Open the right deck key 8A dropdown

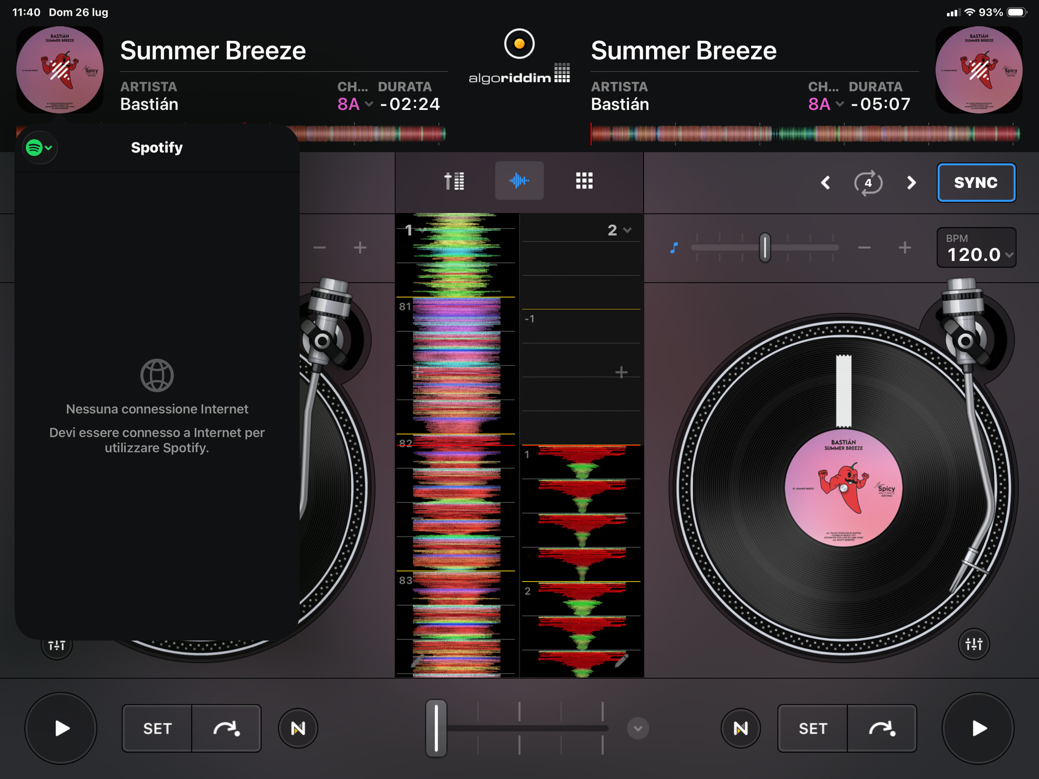pos(825,104)
